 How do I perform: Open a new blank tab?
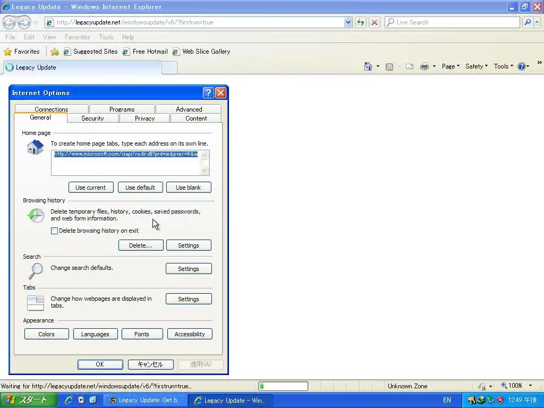click(x=169, y=67)
